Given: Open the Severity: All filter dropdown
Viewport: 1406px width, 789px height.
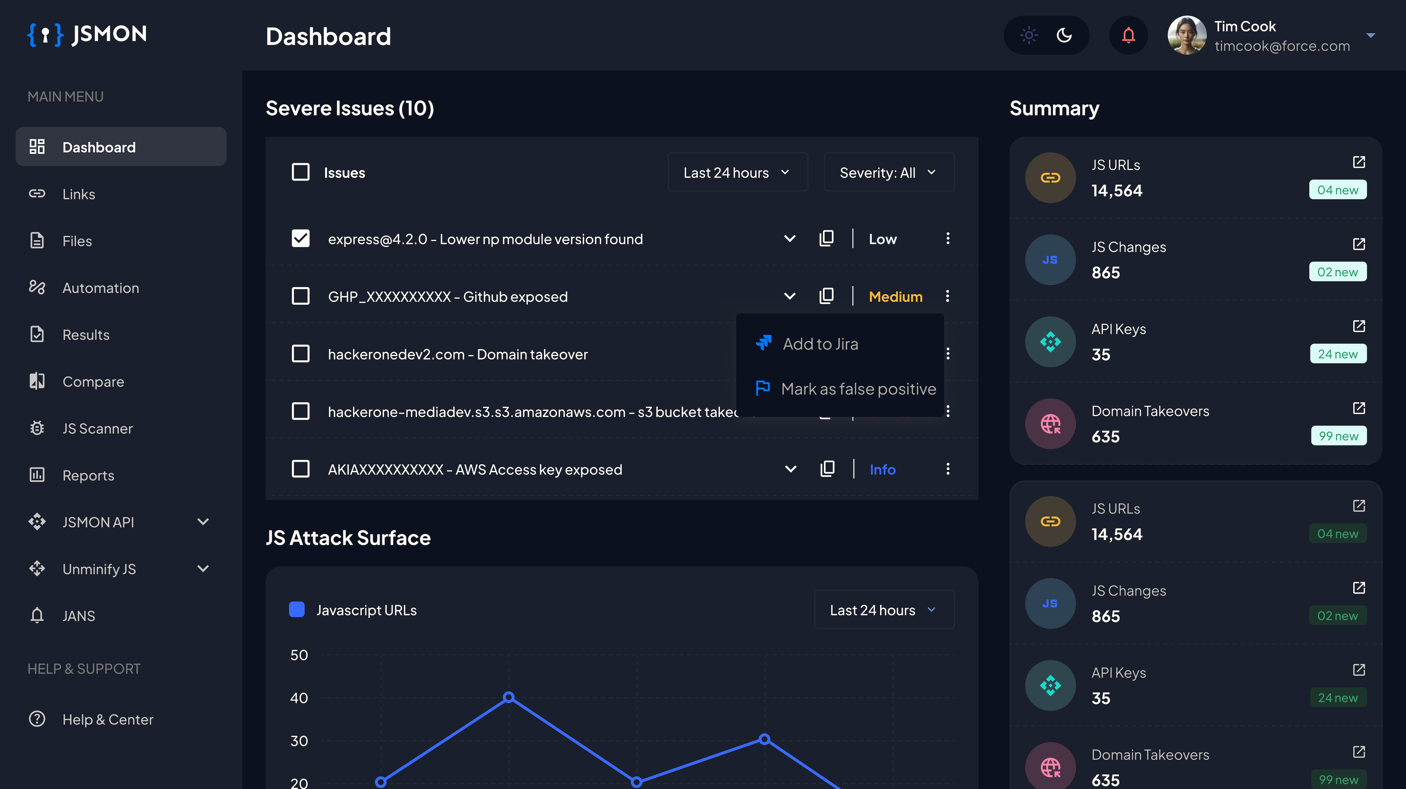Looking at the screenshot, I should (885, 172).
